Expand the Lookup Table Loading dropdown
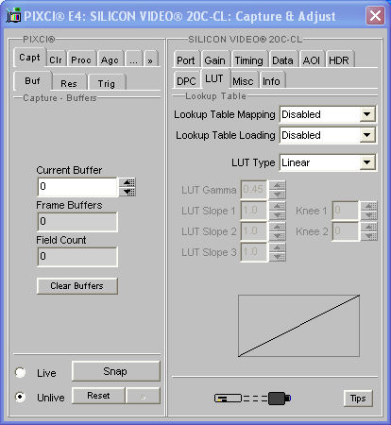The image size is (391, 425). pyautogui.click(x=367, y=135)
